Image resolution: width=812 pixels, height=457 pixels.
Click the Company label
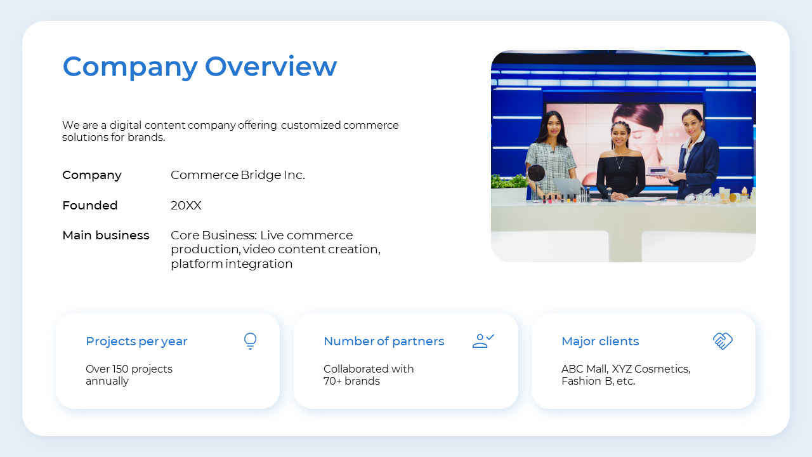click(92, 175)
